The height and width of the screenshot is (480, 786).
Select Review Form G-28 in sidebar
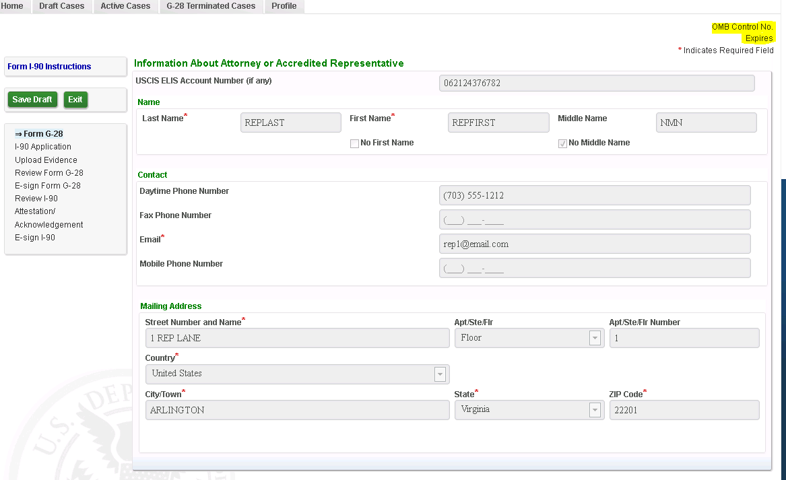click(49, 173)
